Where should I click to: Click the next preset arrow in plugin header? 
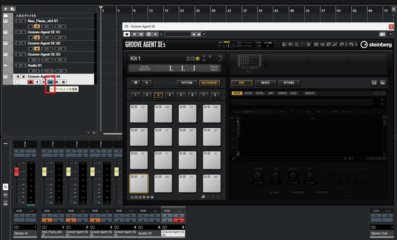(199, 34)
